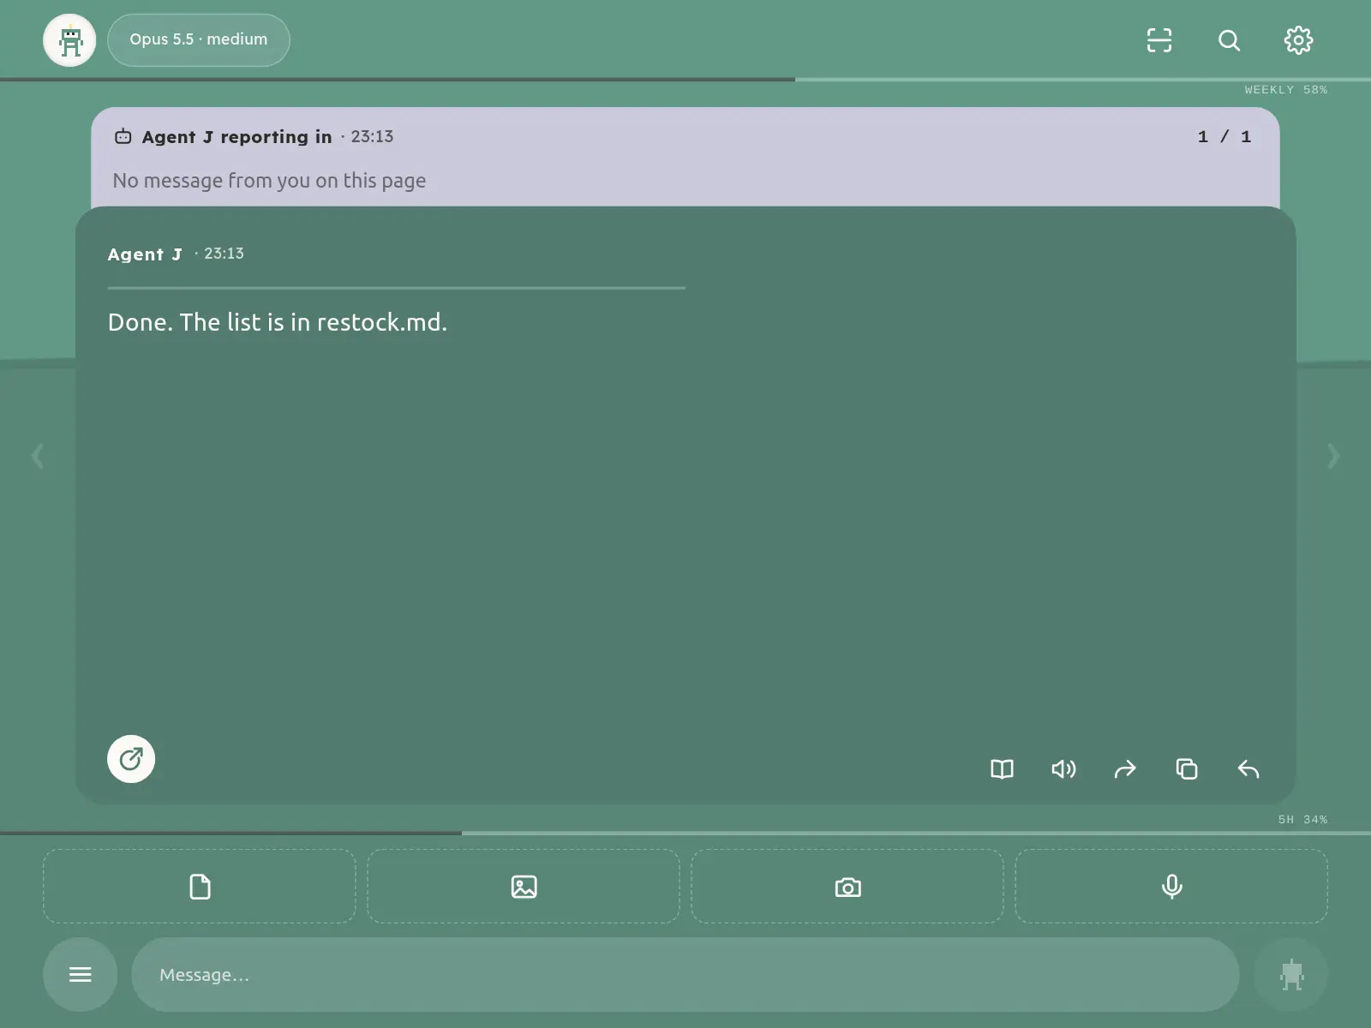Click the robot send button

[1291, 975]
